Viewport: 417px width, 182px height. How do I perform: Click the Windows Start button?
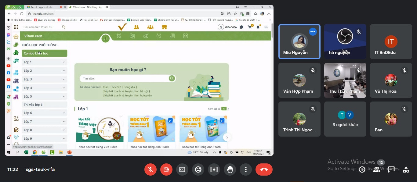pos(9,152)
